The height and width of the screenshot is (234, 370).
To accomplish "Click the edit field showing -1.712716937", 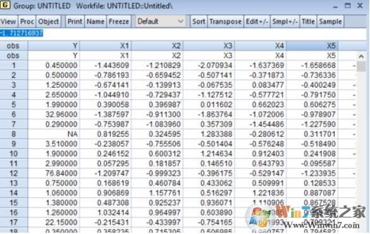I will 183,33.
